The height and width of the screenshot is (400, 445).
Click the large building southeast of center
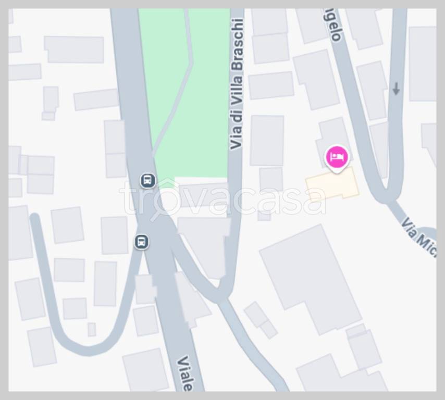[311, 280]
